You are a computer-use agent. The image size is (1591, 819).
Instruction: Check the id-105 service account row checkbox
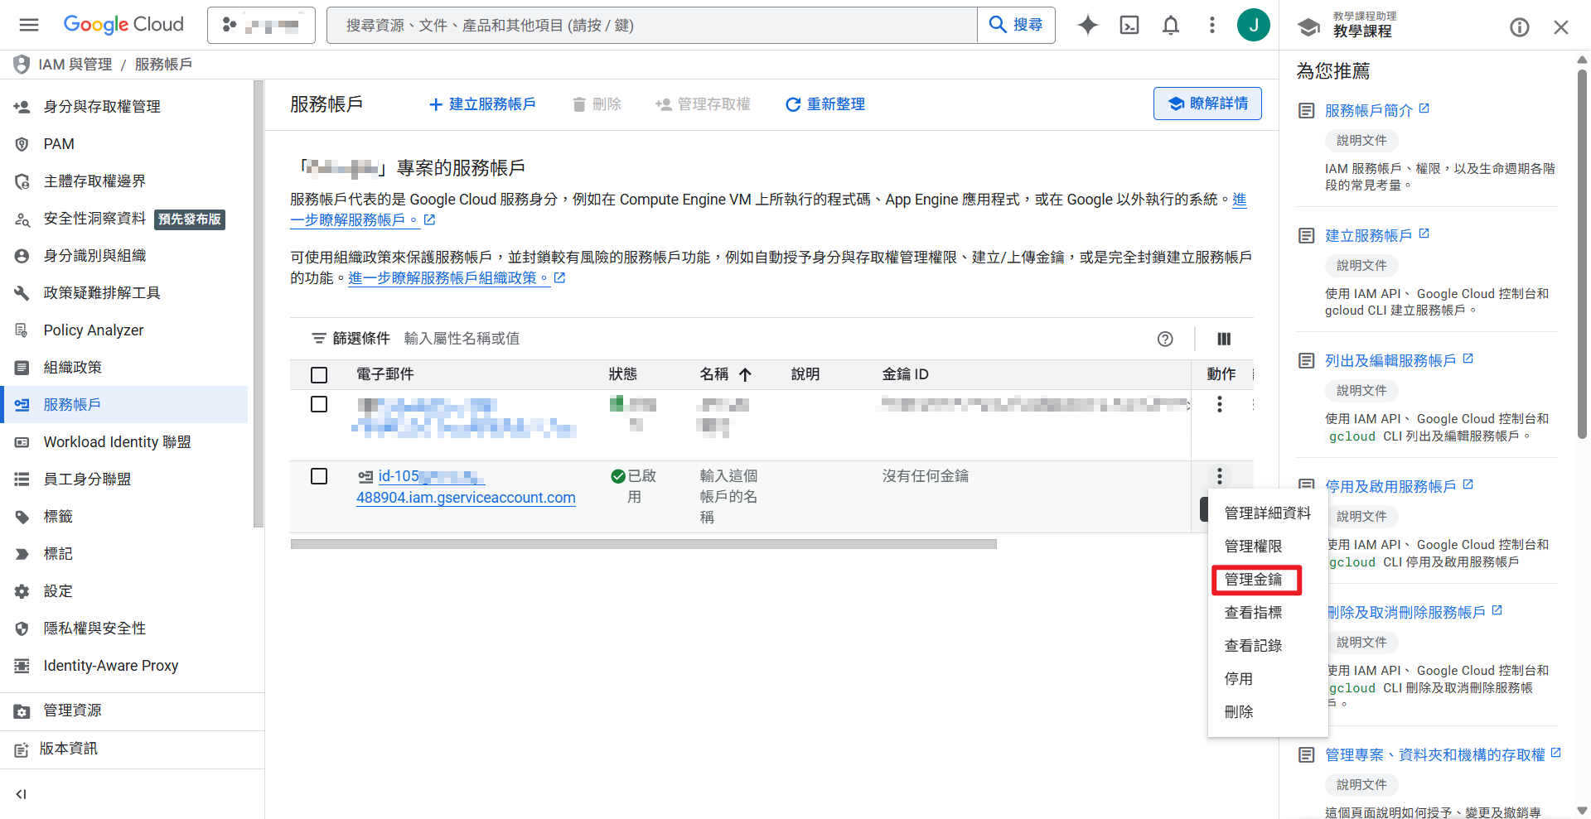coord(319,476)
